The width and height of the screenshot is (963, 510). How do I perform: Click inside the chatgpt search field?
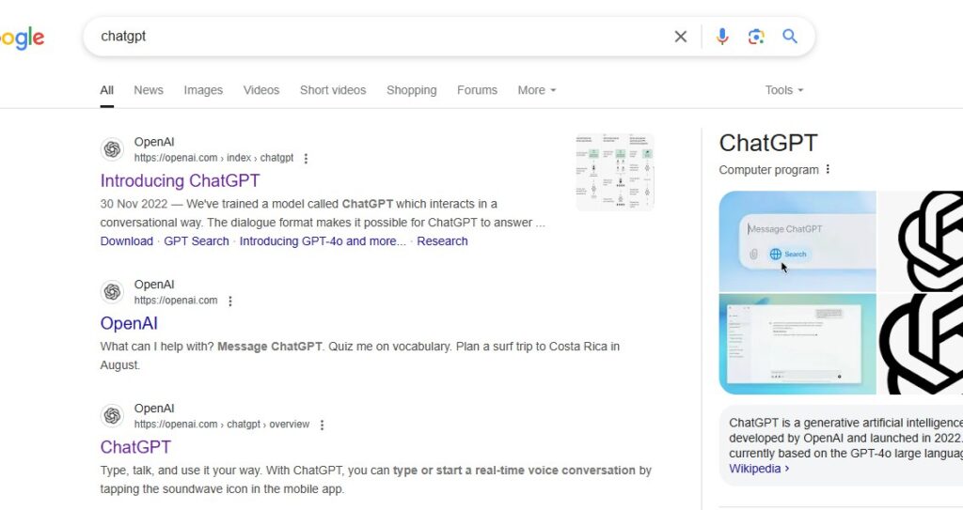[381, 37]
